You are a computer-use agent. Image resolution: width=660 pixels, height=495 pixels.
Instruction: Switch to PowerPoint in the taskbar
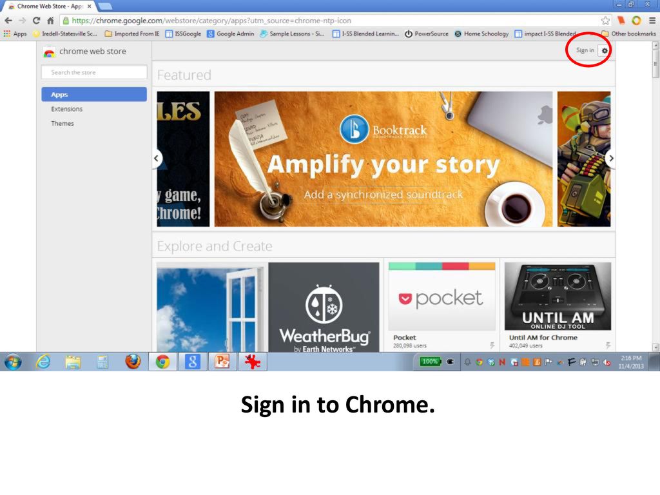(222, 362)
